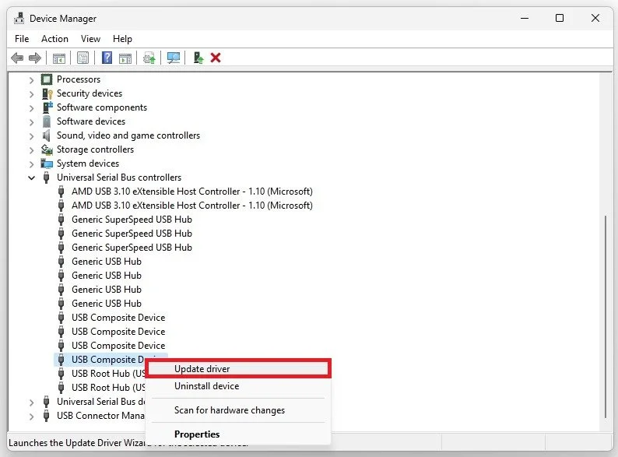
Task: Click the Security devices key icon
Action: point(47,93)
